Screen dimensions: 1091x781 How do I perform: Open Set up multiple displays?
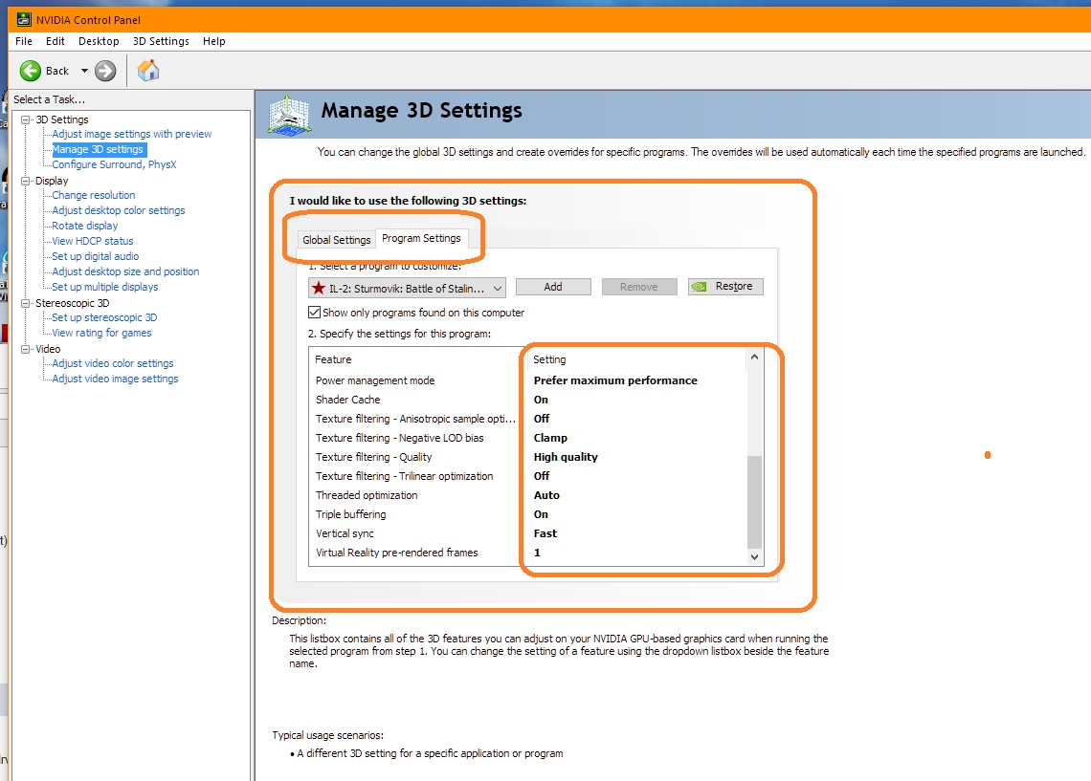click(x=105, y=287)
